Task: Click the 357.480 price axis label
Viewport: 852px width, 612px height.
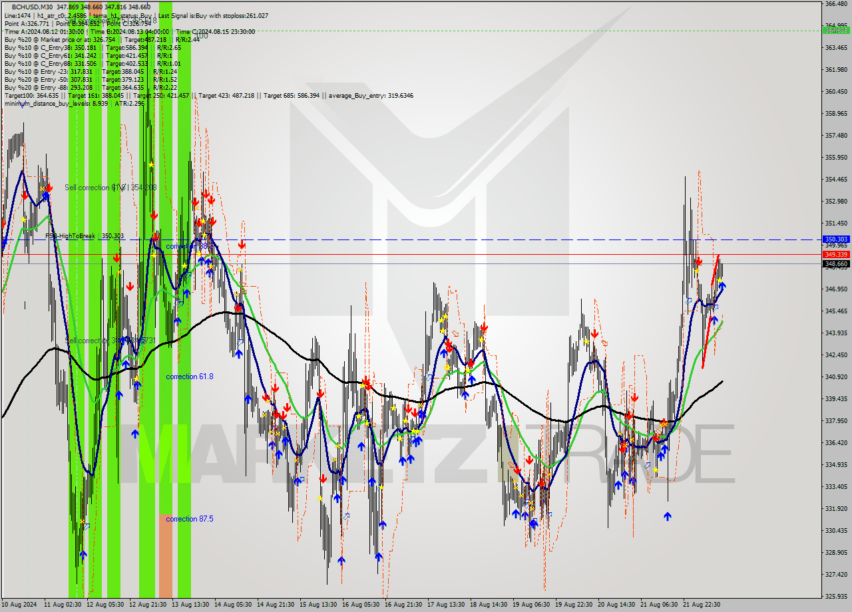Action: coord(835,135)
